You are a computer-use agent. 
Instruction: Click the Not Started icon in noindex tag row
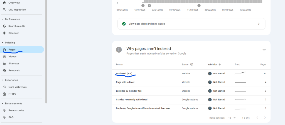click(x=210, y=91)
